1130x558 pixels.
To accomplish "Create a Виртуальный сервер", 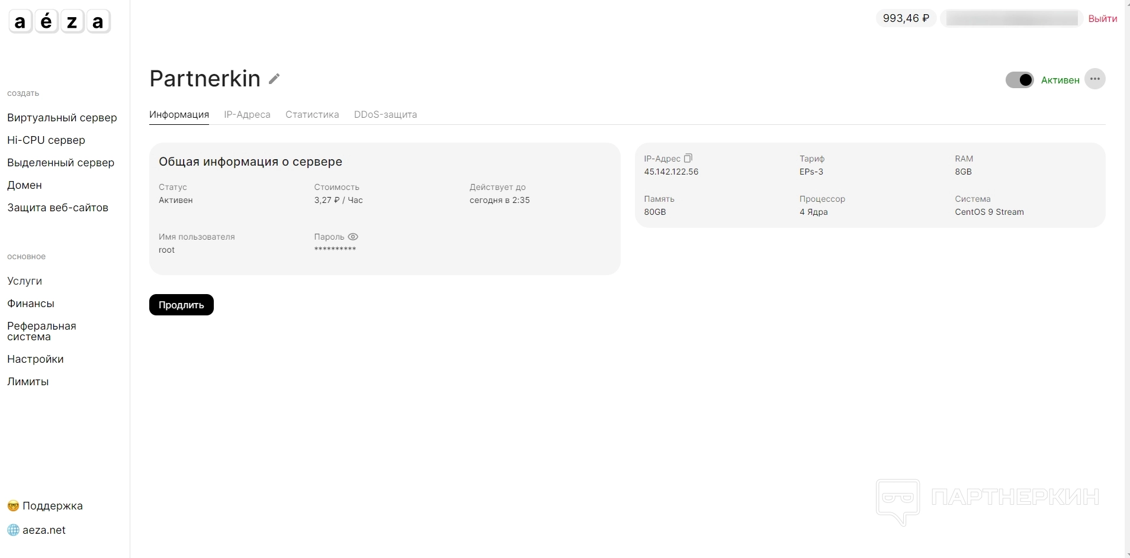I will coord(62,118).
